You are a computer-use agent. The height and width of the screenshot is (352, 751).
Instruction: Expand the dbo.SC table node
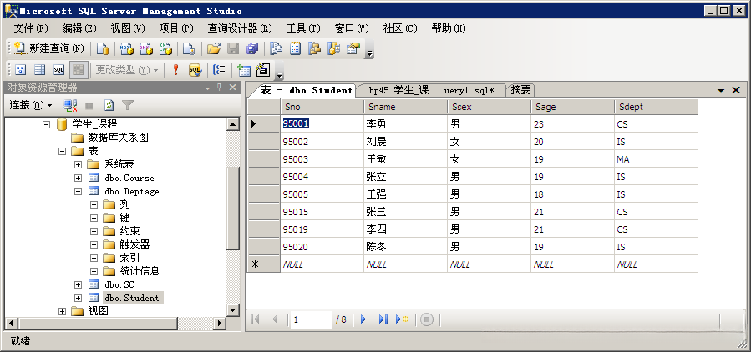click(78, 284)
